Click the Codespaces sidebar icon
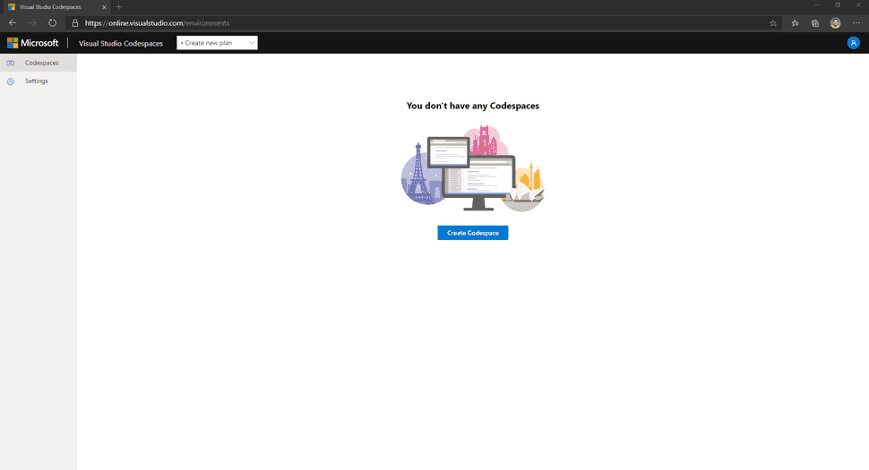 [x=11, y=63]
